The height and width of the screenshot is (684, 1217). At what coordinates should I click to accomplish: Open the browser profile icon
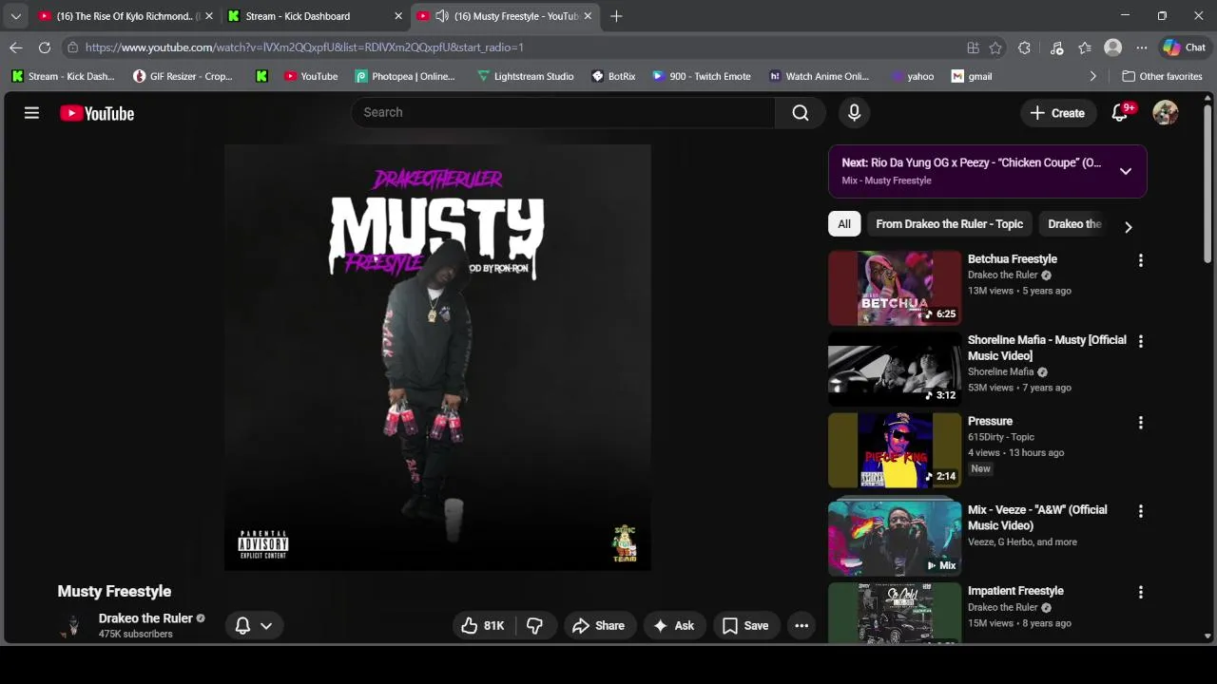1112,47
